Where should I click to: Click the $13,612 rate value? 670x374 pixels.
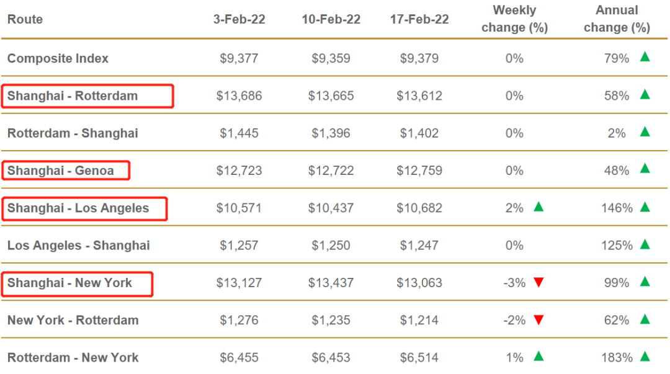coord(419,96)
